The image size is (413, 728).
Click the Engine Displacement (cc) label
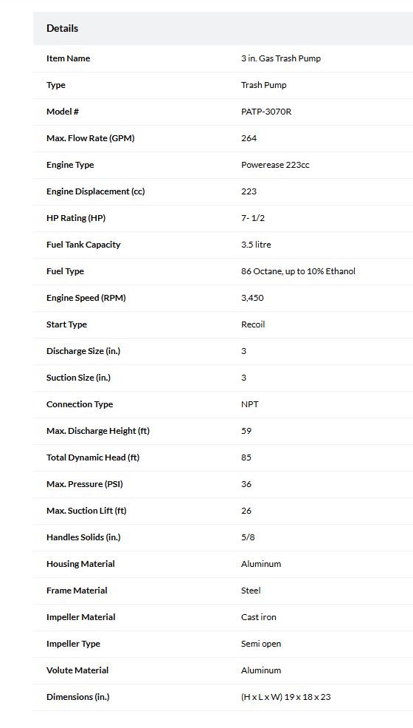[95, 191]
